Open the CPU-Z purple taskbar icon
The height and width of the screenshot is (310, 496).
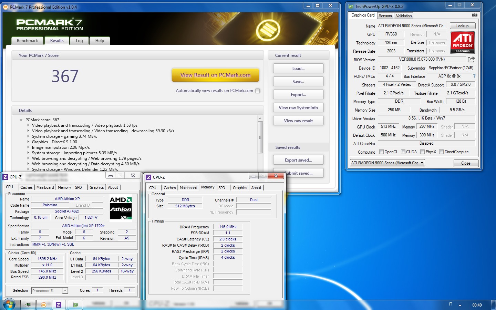tap(59, 304)
